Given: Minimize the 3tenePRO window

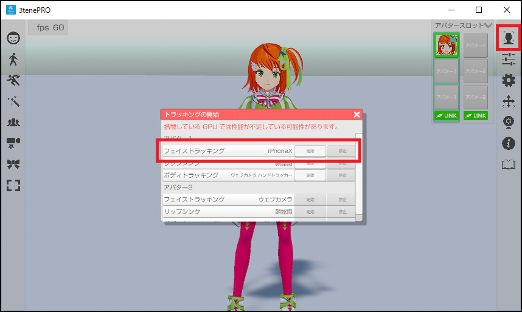Looking at the screenshot, I should tap(451, 10).
